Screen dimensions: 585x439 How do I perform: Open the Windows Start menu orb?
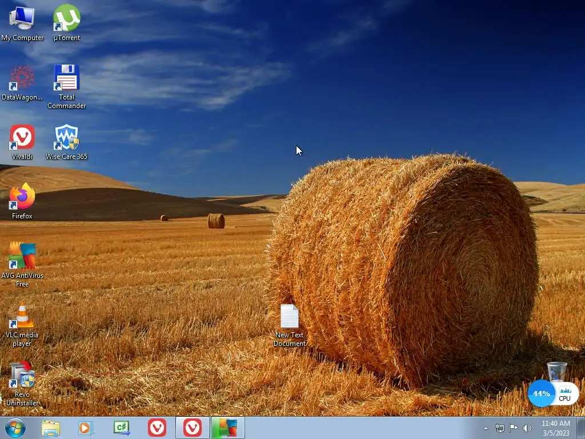coord(15,428)
